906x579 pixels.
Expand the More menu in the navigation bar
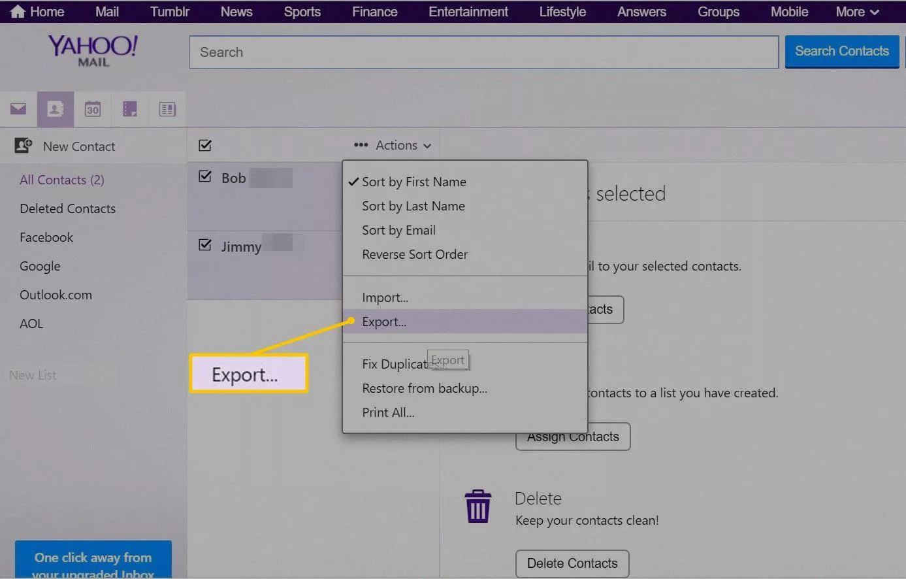(x=856, y=11)
